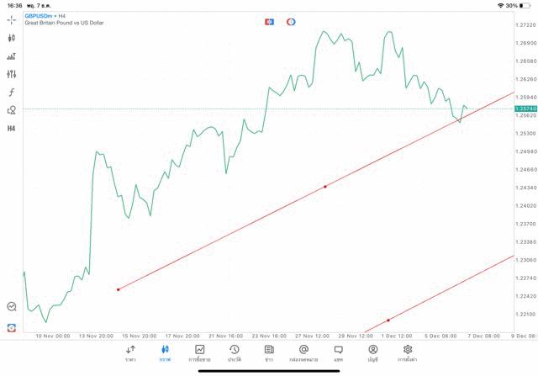Open the chat bubble tab
The height and width of the screenshot is (376, 538).
pyautogui.click(x=339, y=352)
